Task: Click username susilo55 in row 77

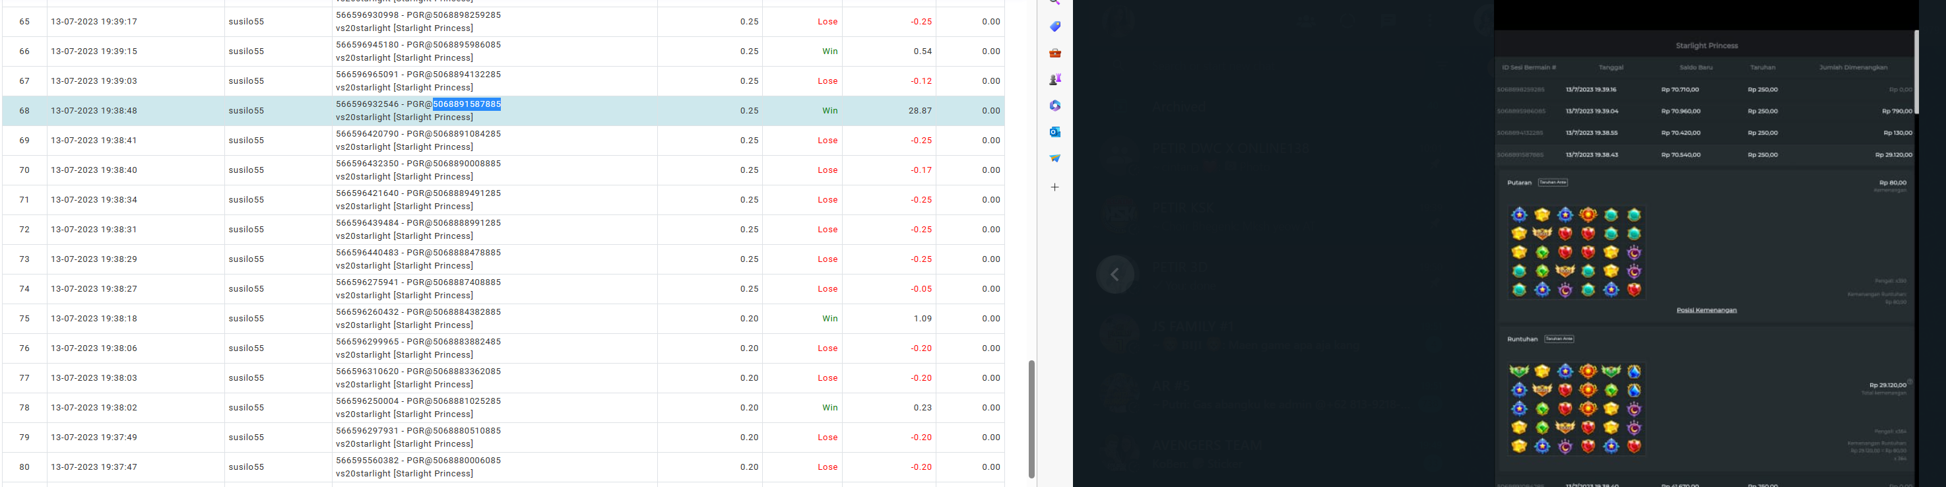Action: click(x=246, y=378)
